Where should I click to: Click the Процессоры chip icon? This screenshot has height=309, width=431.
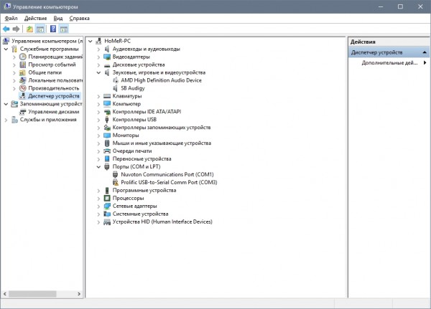107,198
